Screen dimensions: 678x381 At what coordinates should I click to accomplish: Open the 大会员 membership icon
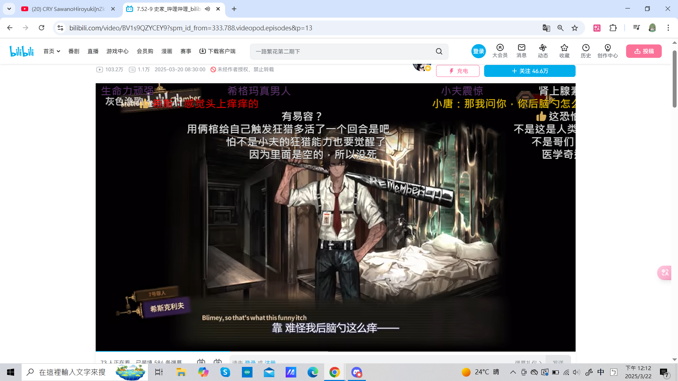pyautogui.click(x=500, y=51)
